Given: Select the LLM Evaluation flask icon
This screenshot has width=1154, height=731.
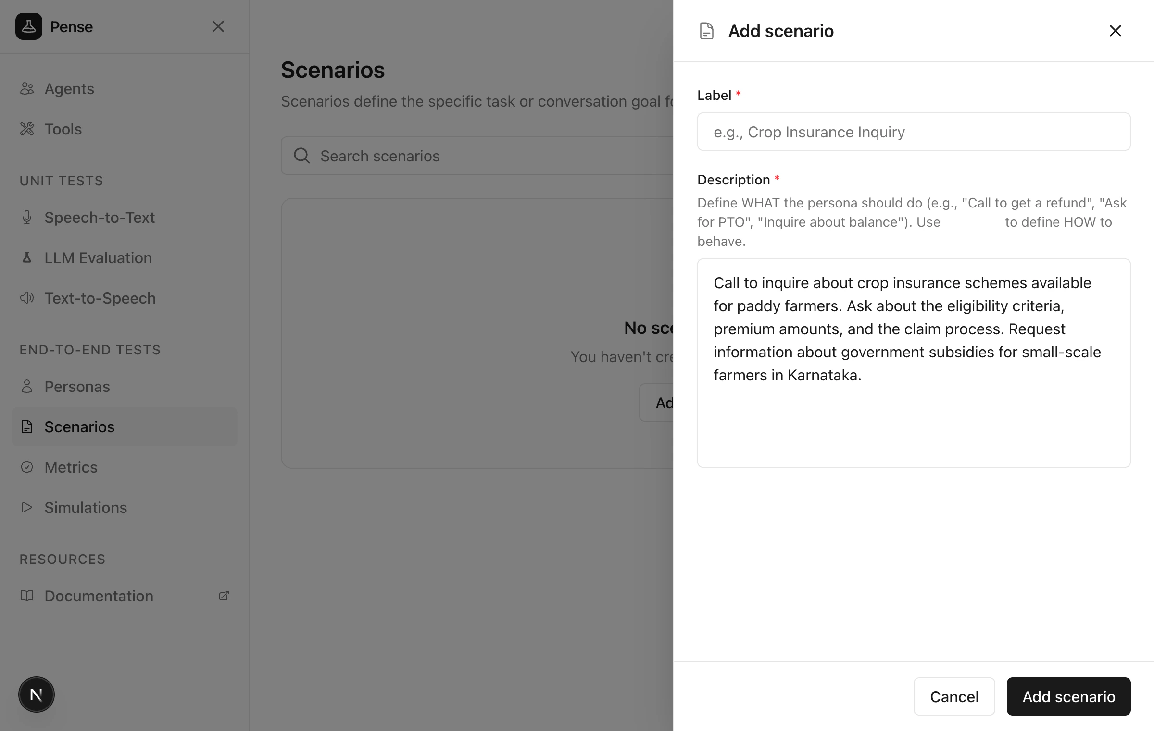Looking at the screenshot, I should [x=27, y=257].
